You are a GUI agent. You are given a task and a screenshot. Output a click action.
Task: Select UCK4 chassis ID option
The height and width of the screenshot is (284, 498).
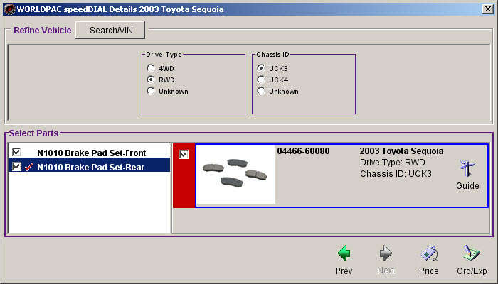pyautogui.click(x=261, y=80)
